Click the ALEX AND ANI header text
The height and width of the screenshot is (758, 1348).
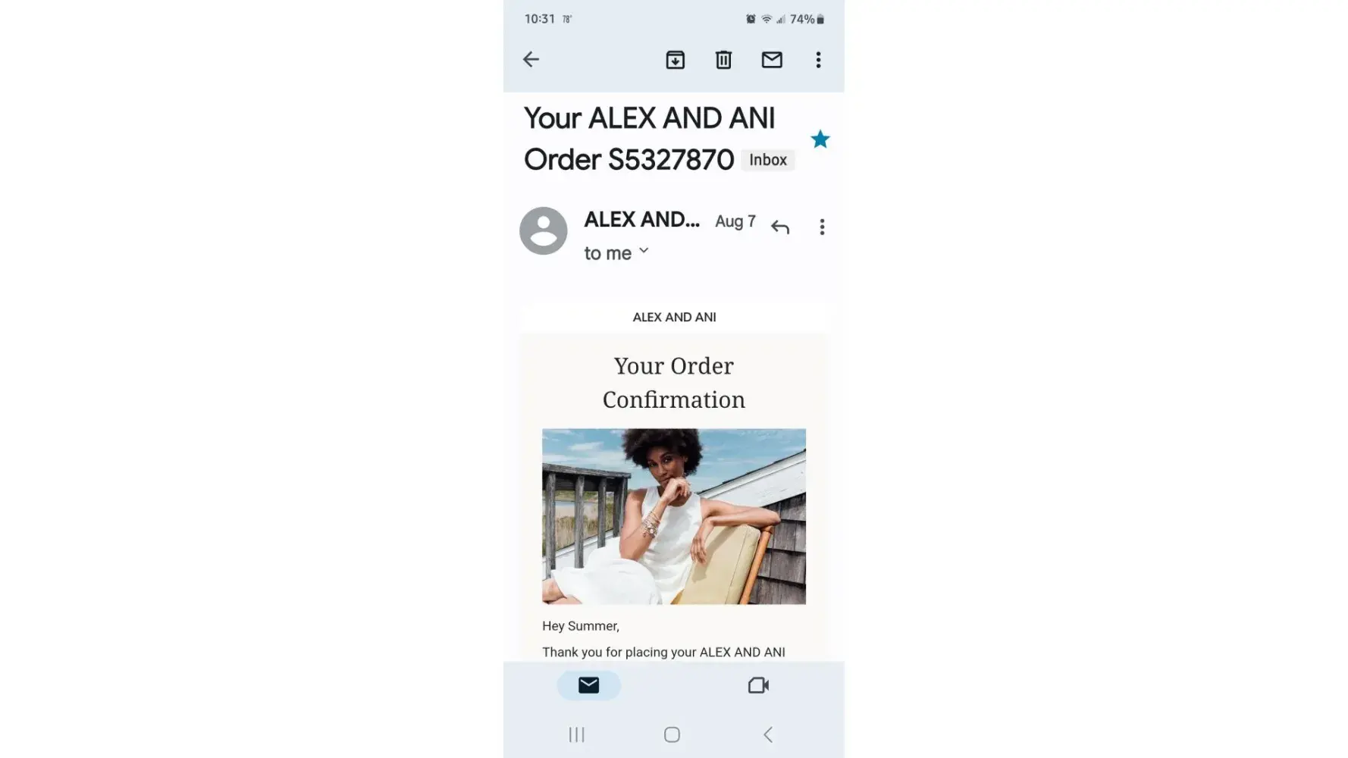tap(674, 317)
